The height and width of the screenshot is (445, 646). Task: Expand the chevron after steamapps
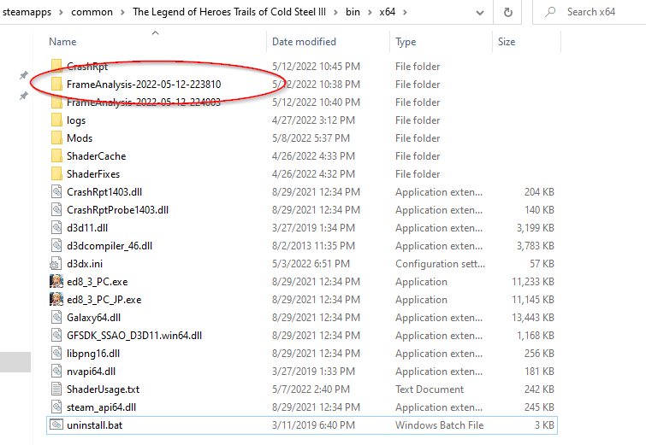[x=61, y=12]
